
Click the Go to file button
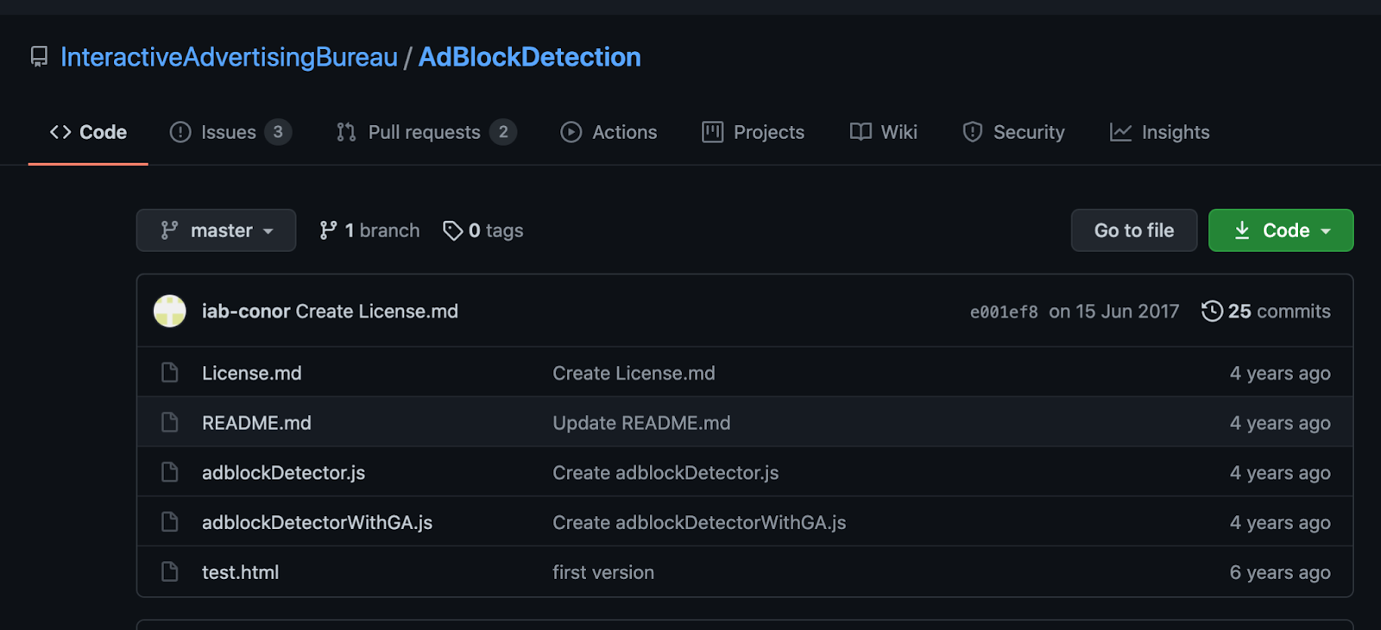1134,230
